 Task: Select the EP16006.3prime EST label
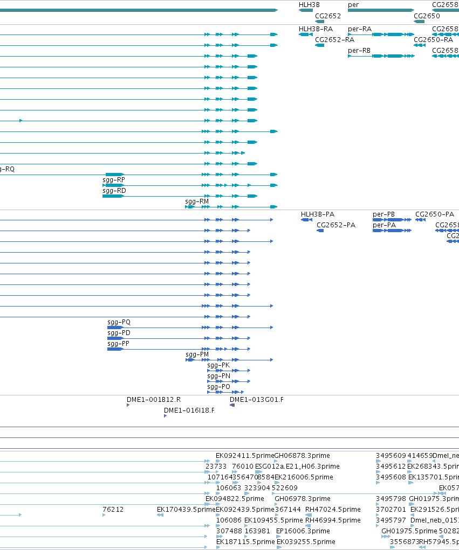pyautogui.click(x=303, y=531)
